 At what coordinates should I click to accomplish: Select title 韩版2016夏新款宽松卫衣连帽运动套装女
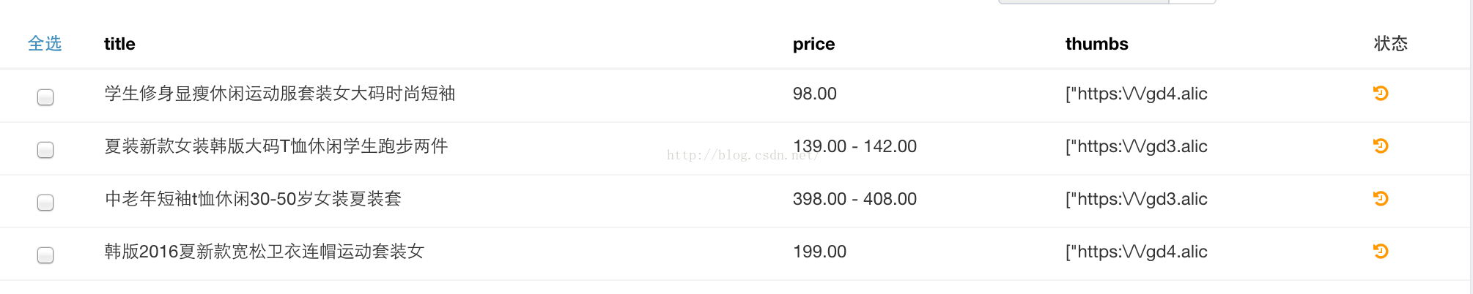(264, 252)
